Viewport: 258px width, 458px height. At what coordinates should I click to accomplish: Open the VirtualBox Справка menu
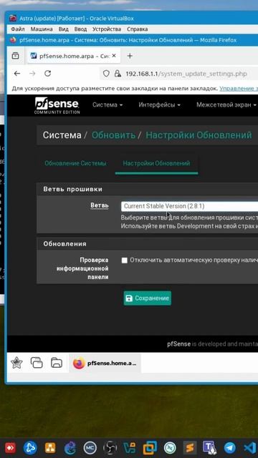click(137, 29)
